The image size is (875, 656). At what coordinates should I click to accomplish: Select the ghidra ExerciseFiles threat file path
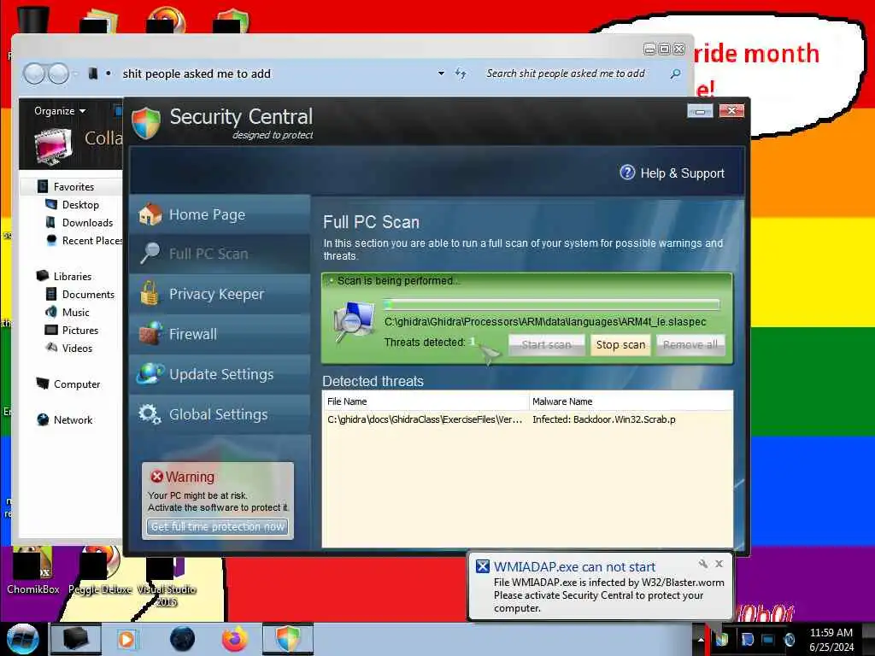424,419
